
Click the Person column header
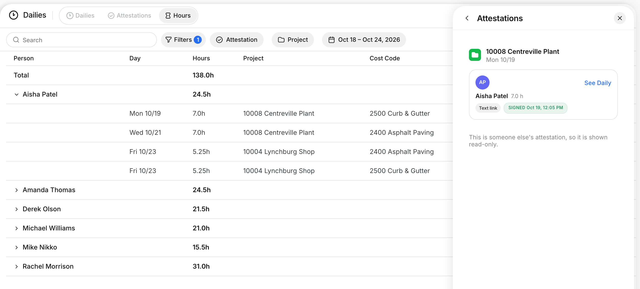pos(24,58)
